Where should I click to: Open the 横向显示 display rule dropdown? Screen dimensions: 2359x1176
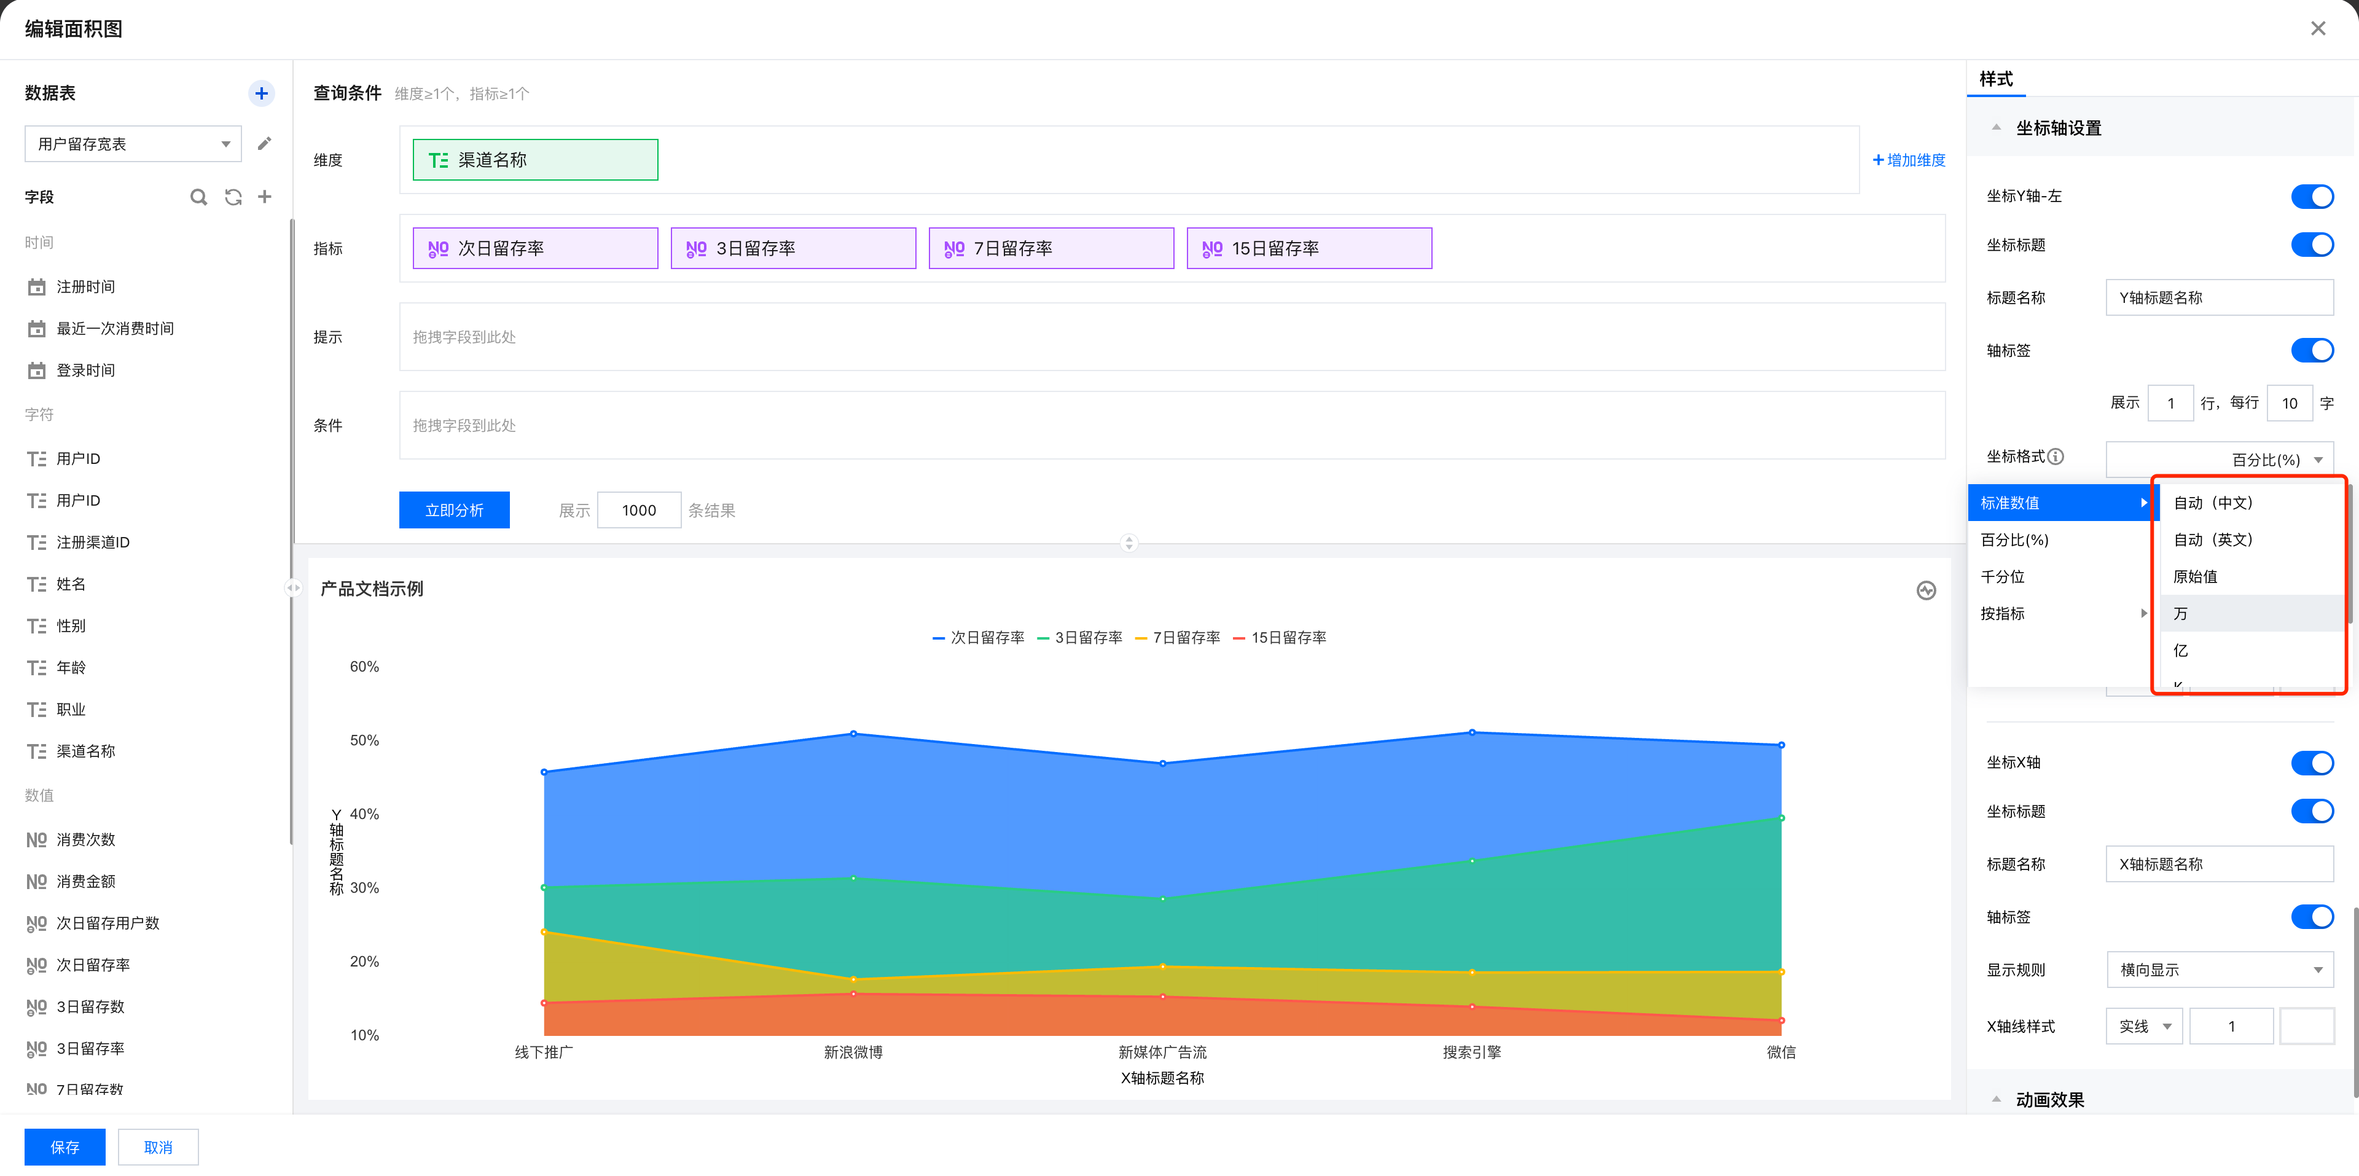coord(2219,970)
